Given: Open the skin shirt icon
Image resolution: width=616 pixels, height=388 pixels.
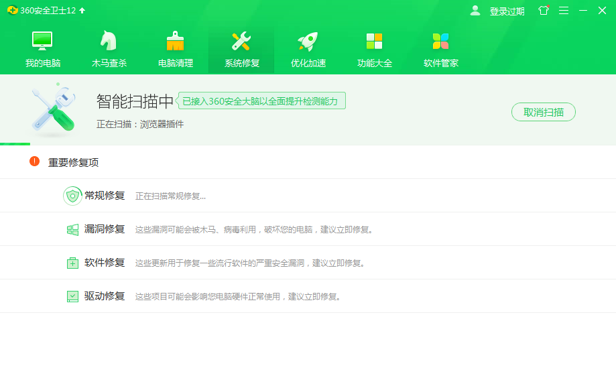Looking at the screenshot, I should click(x=544, y=11).
